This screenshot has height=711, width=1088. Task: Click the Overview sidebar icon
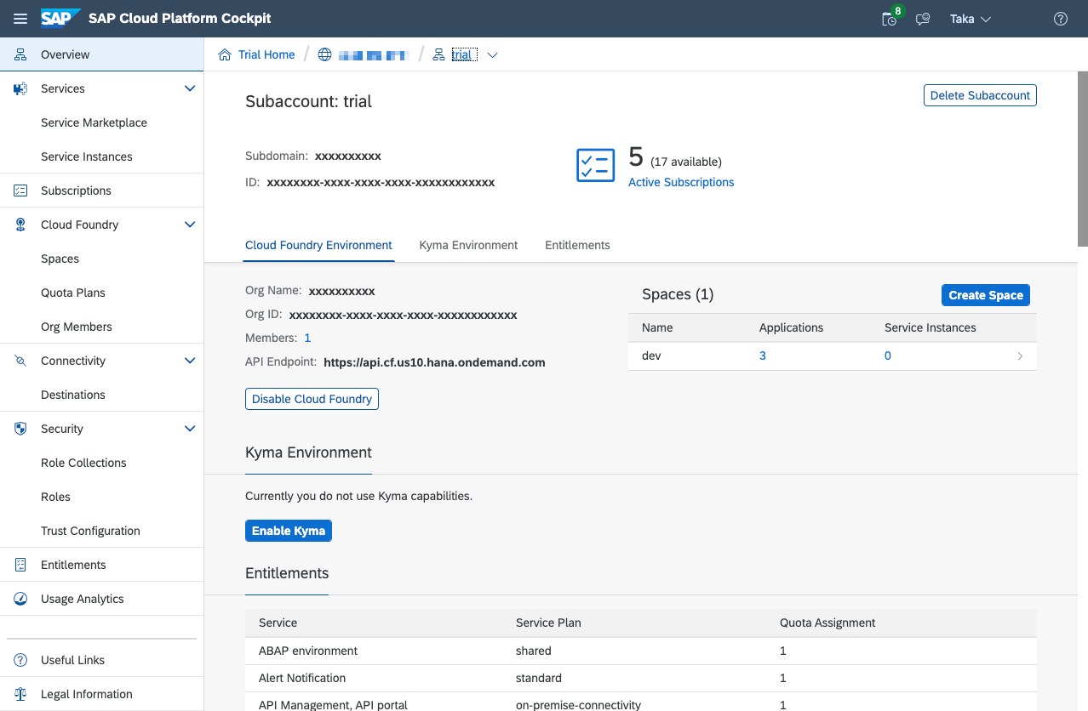pos(21,54)
